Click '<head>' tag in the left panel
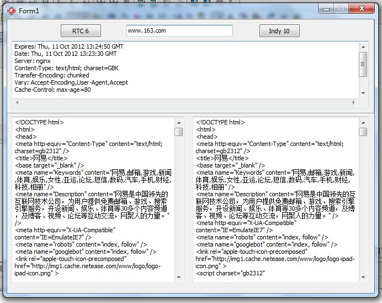 (25, 137)
